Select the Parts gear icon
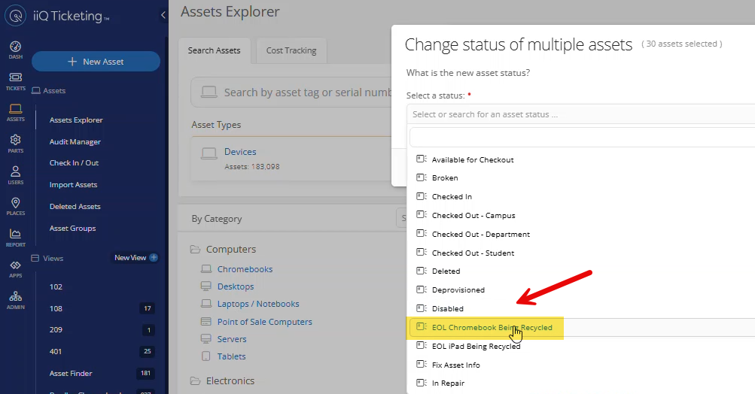The width and height of the screenshot is (755, 394). pos(15,144)
